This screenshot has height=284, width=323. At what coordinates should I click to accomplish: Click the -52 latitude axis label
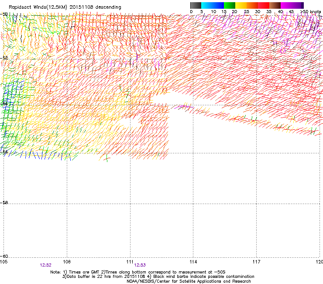(4, 58)
